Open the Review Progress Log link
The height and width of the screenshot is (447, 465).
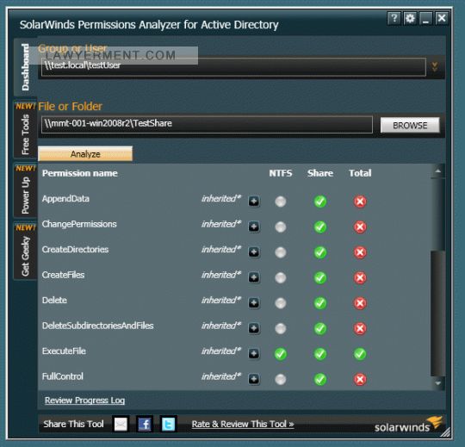(x=84, y=400)
